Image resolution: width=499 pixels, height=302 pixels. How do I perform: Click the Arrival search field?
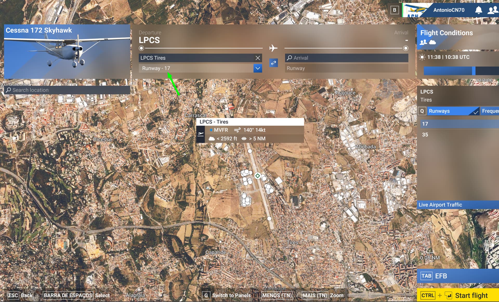pyautogui.click(x=346, y=58)
